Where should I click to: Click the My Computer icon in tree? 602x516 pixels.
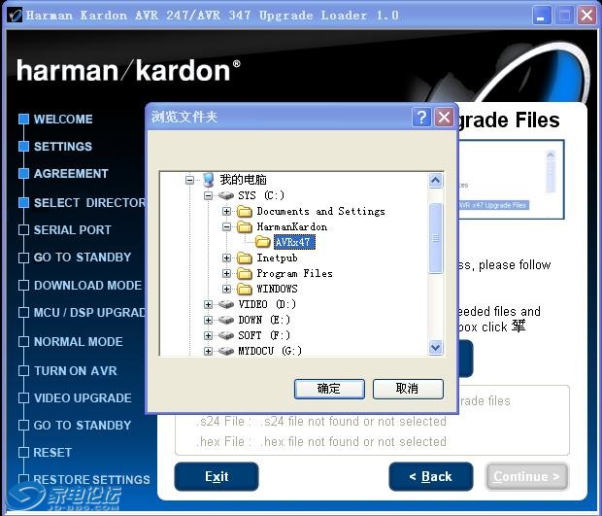tap(208, 180)
